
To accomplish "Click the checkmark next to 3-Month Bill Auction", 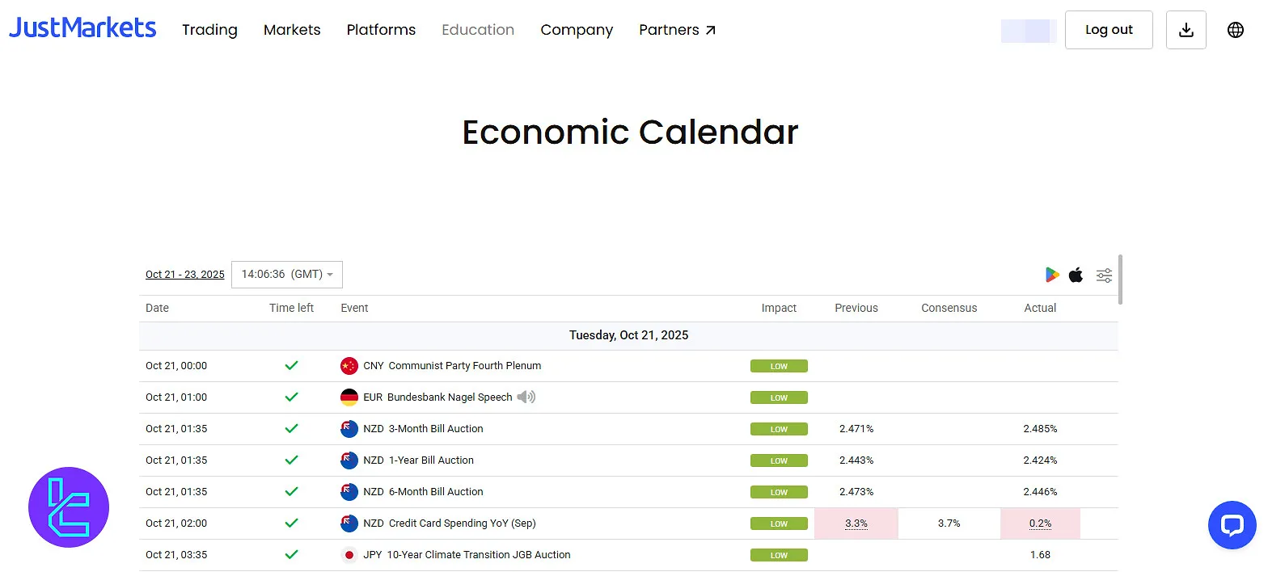I will 292,428.
